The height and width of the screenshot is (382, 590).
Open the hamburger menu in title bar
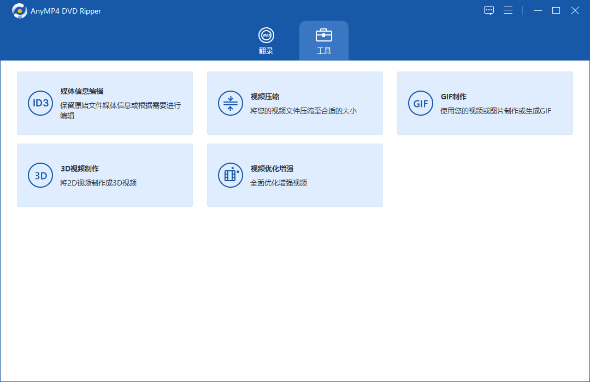(x=508, y=10)
